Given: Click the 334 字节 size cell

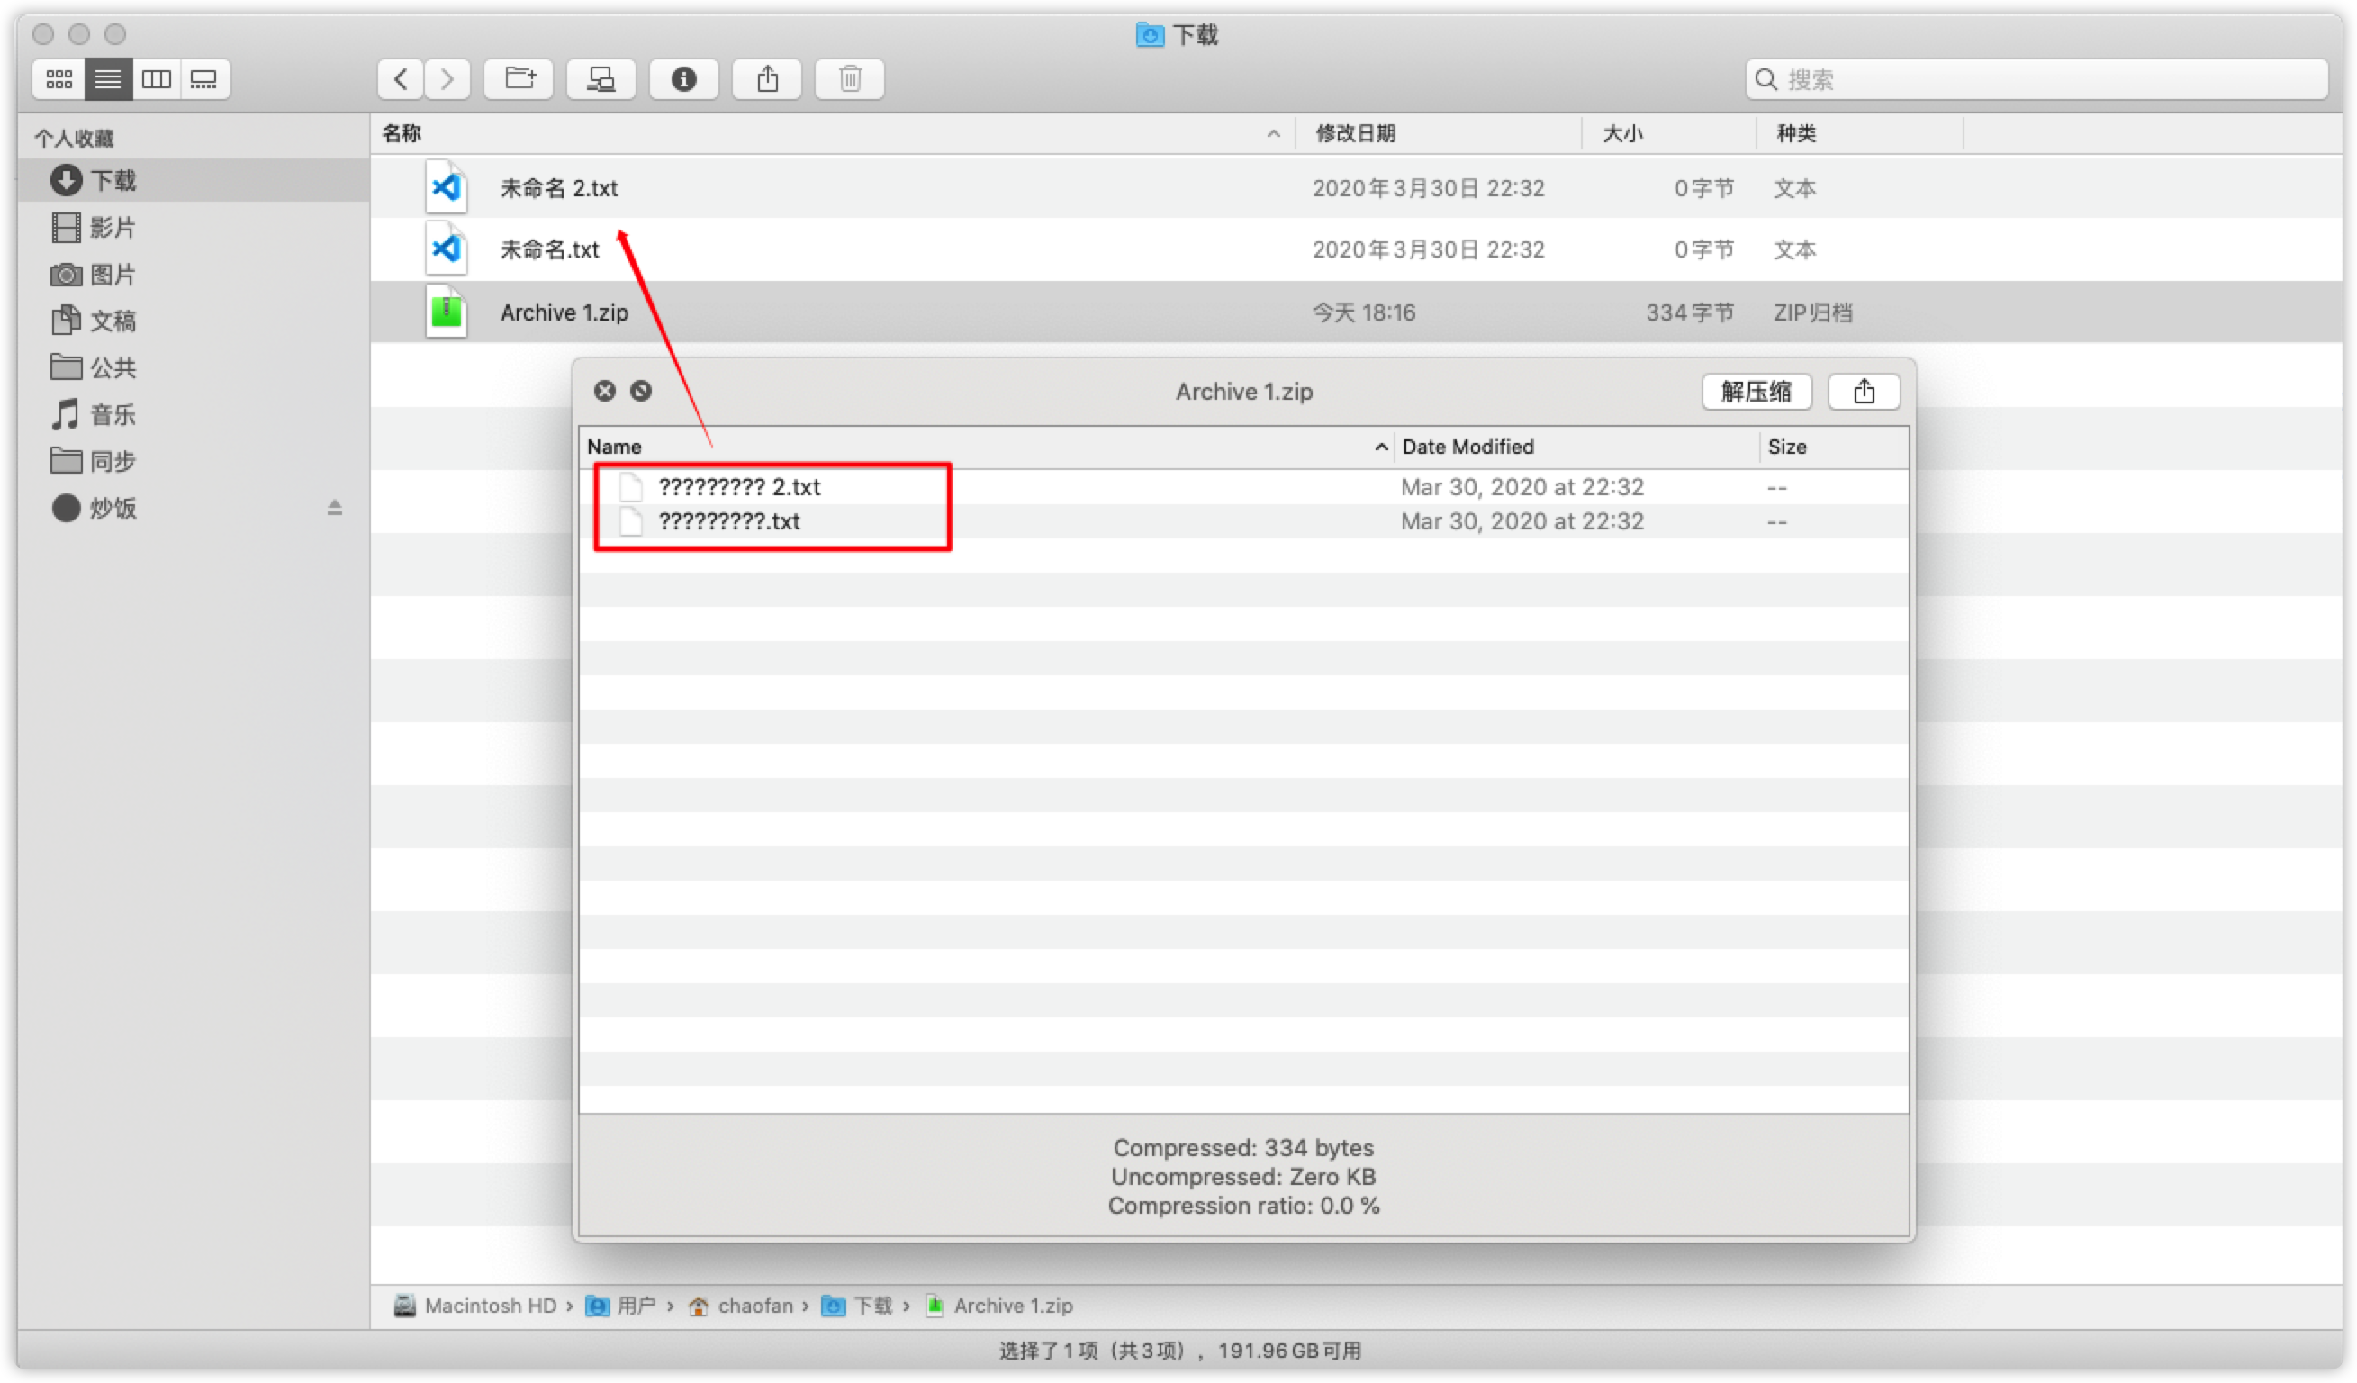Looking at the screenshot, I should (x=1689, y=312).
